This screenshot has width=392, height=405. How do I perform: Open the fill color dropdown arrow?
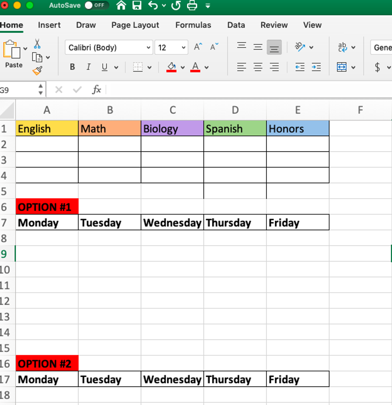click(x=183, y=67)
